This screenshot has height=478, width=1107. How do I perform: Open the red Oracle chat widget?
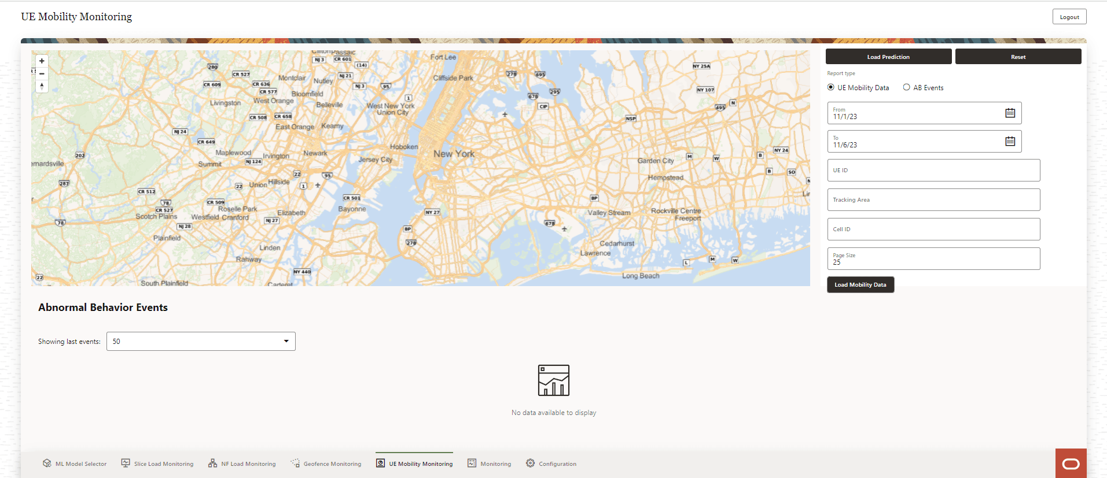tap(1071, 463)
